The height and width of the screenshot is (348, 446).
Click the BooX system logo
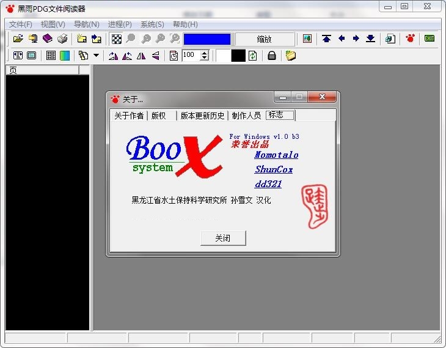174,155
